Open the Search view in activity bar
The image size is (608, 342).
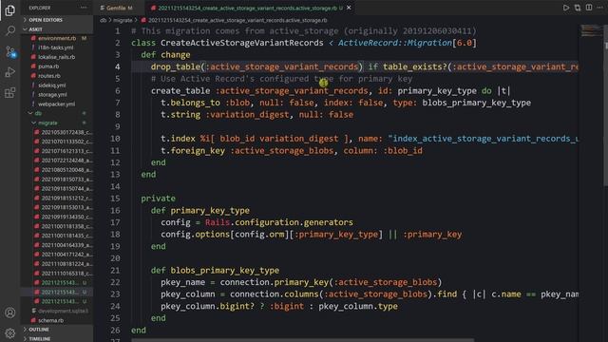coord(10,30)
